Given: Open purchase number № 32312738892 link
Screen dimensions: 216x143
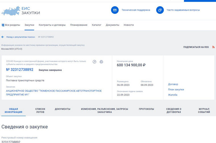Looking at the screenshot, I should [20, 70].
